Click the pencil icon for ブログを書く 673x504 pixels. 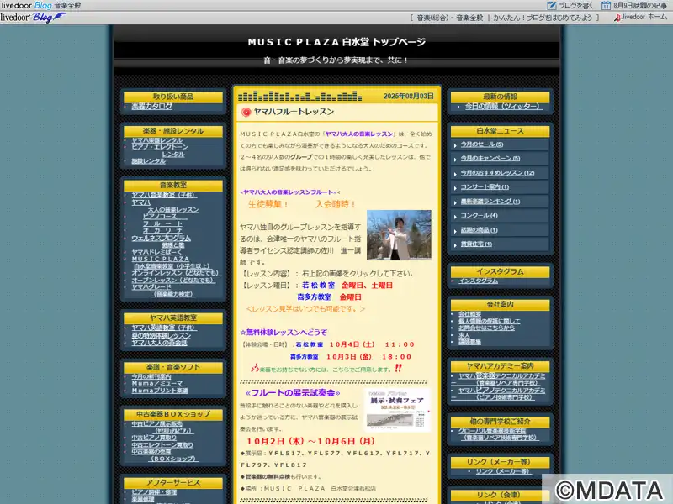552,6
